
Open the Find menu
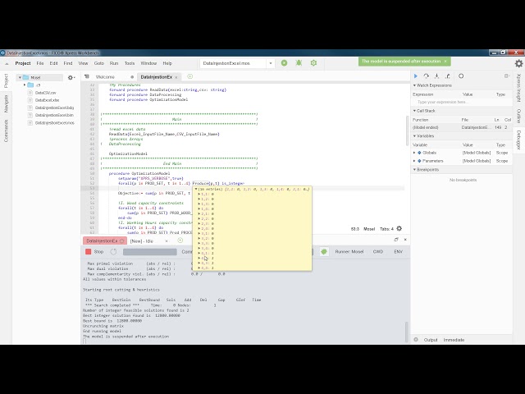click(x=68, y=63)
